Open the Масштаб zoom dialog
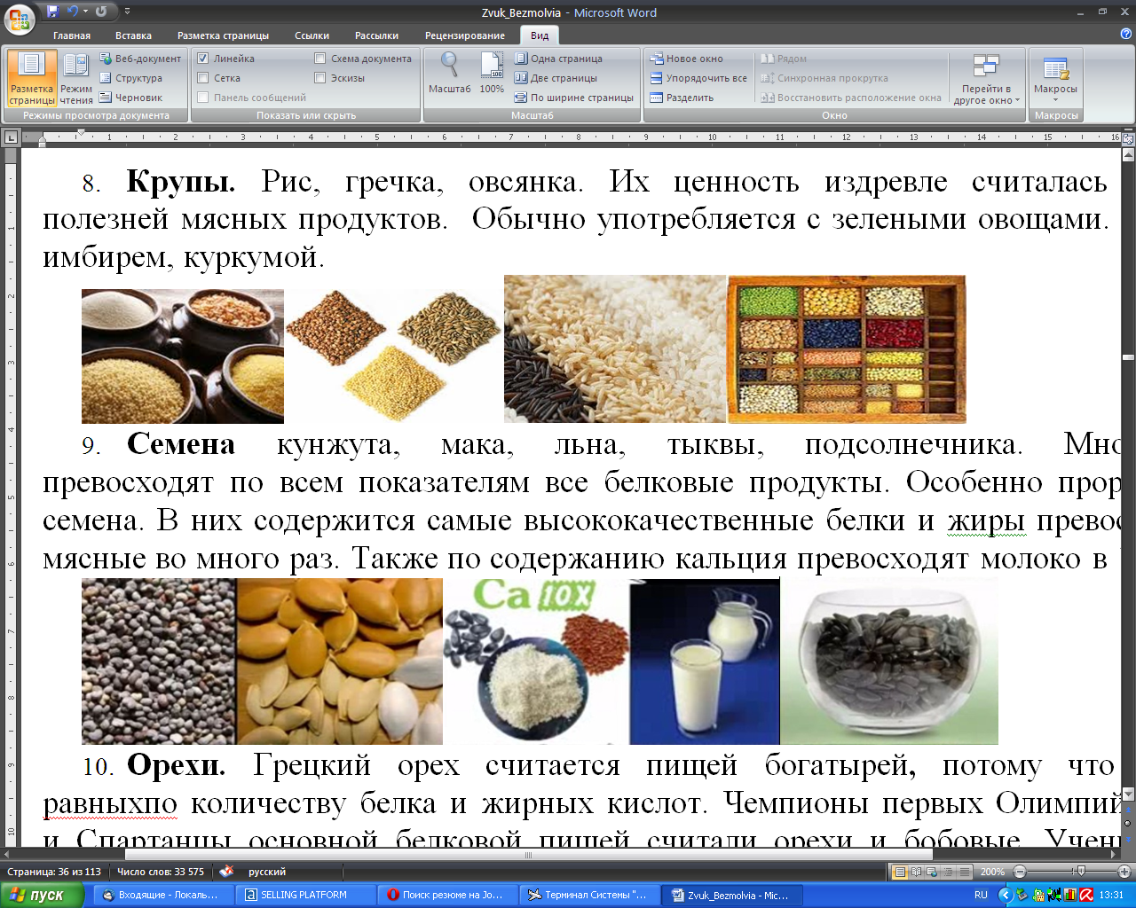The width and height of the screenshot is (1136, 908). click(450, 73)
